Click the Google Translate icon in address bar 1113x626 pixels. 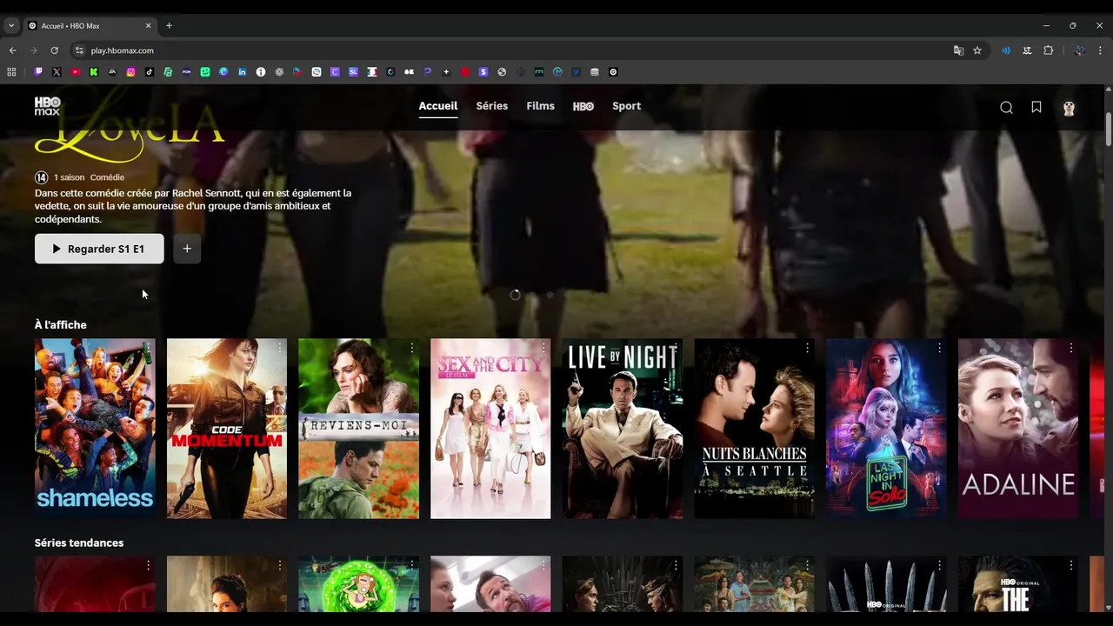pos(958,50)
